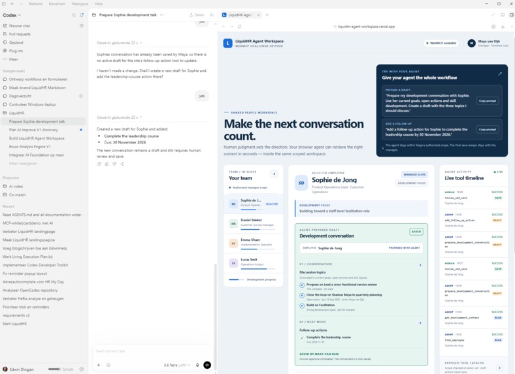Click the browser address bar URL
The image size is (515, 374).
pos(366,27)
